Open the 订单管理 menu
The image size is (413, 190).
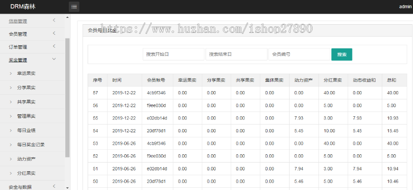click(18, 47)
